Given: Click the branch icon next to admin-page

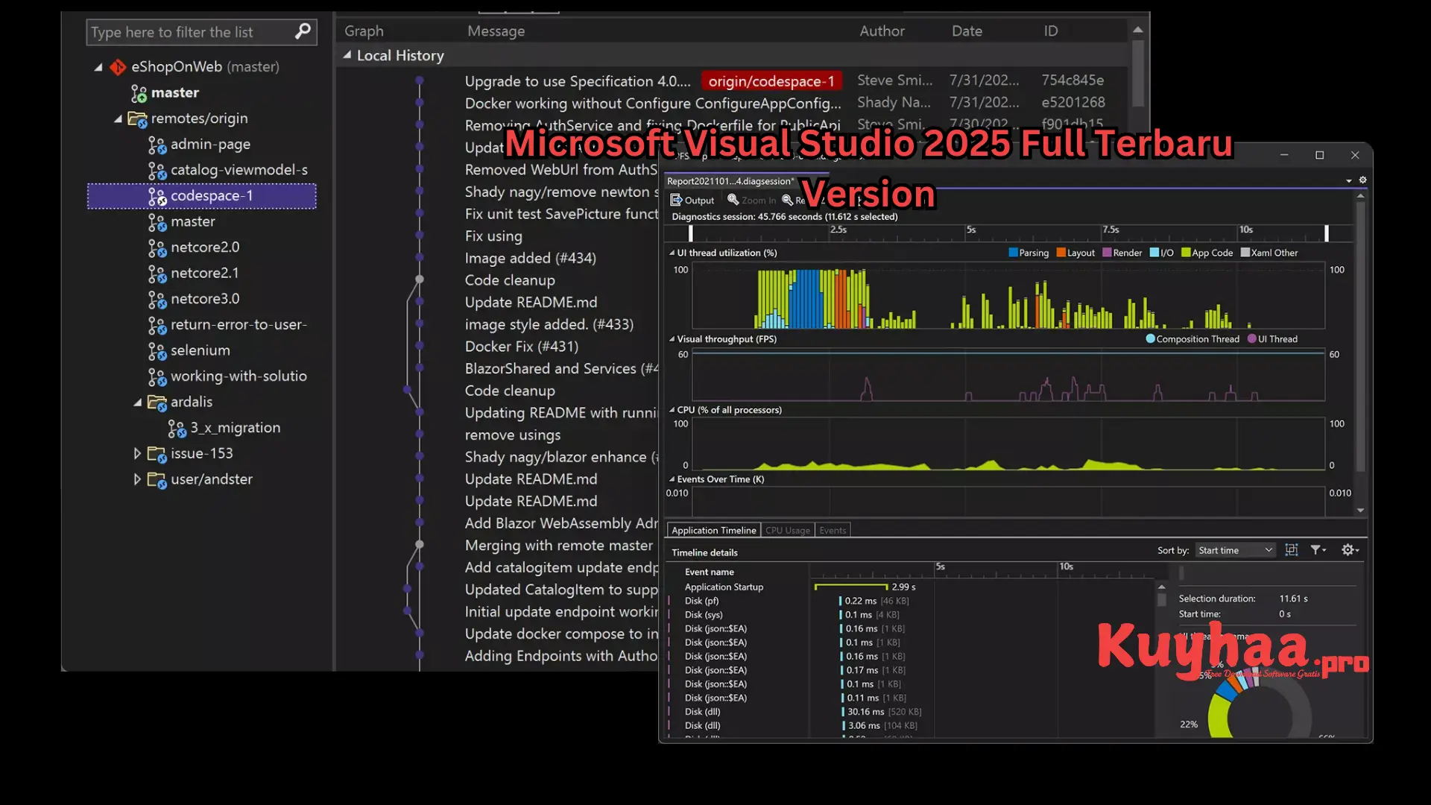Looking at the screenshot, I should (x=157, y=145).
